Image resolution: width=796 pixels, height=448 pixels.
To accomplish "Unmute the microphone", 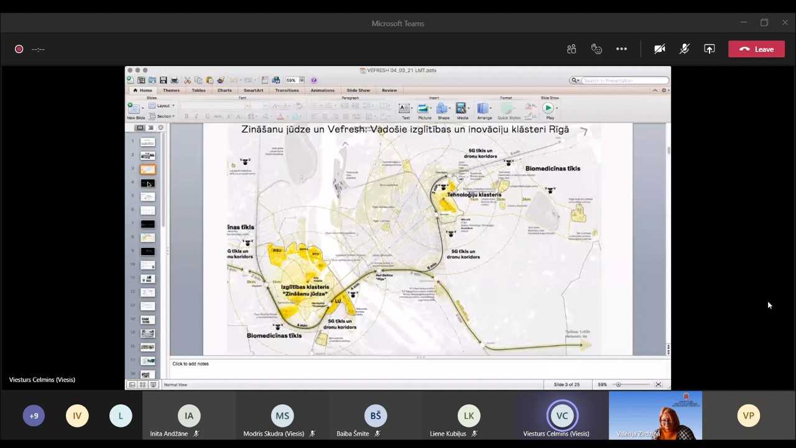I will [685, 49].
